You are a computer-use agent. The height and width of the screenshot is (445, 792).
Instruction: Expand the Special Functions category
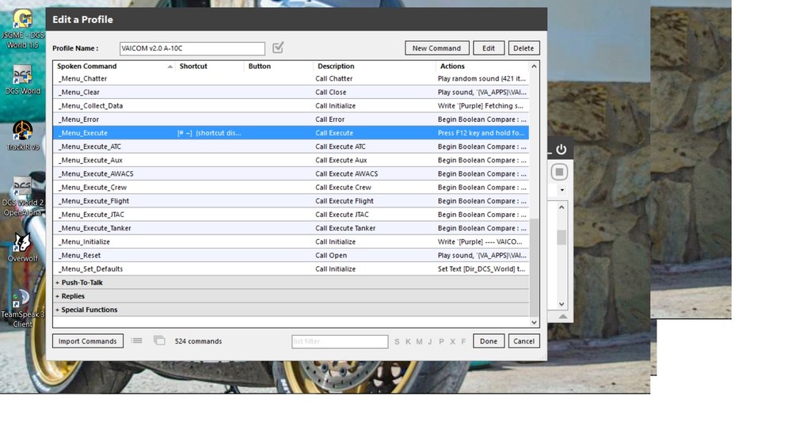click(x=291, y=310)
